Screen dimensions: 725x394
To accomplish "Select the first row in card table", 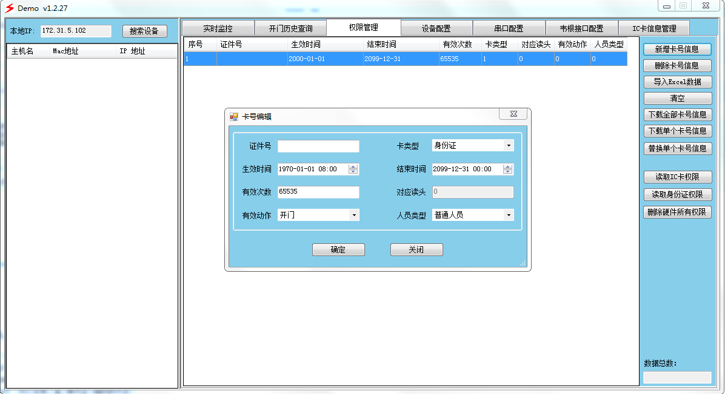I will point(405,59).
